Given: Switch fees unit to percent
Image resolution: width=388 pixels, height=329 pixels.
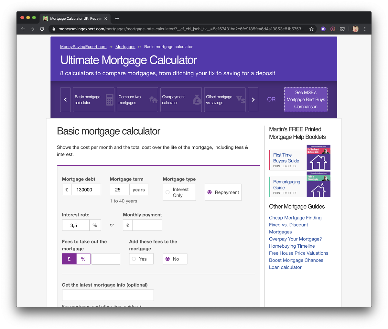Looking at the screenshot, I should click(x=83, y=259).
